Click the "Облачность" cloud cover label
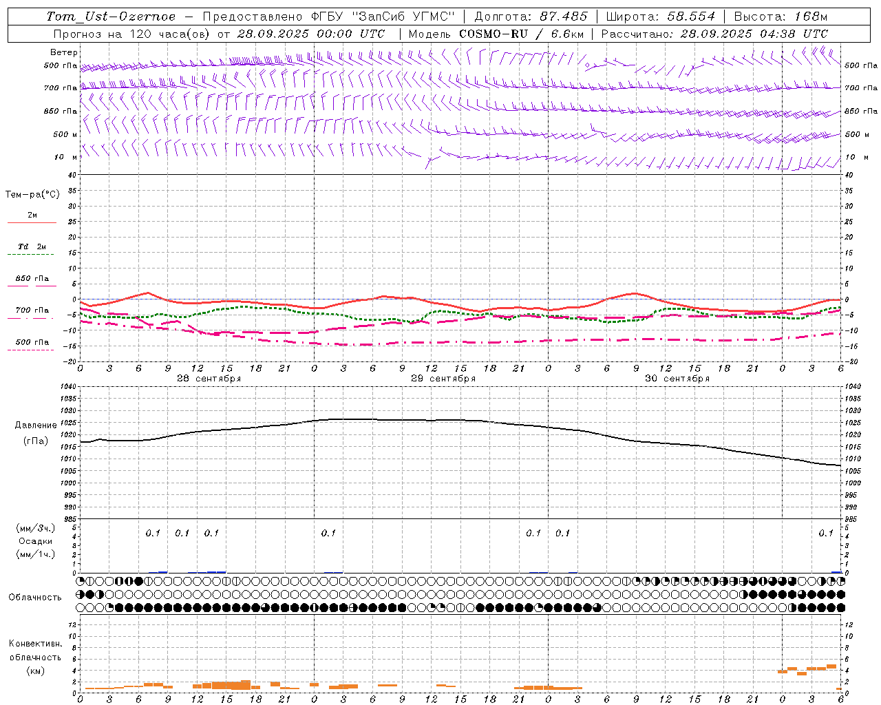This screenshot has height=705, width=881. (35, 598)
